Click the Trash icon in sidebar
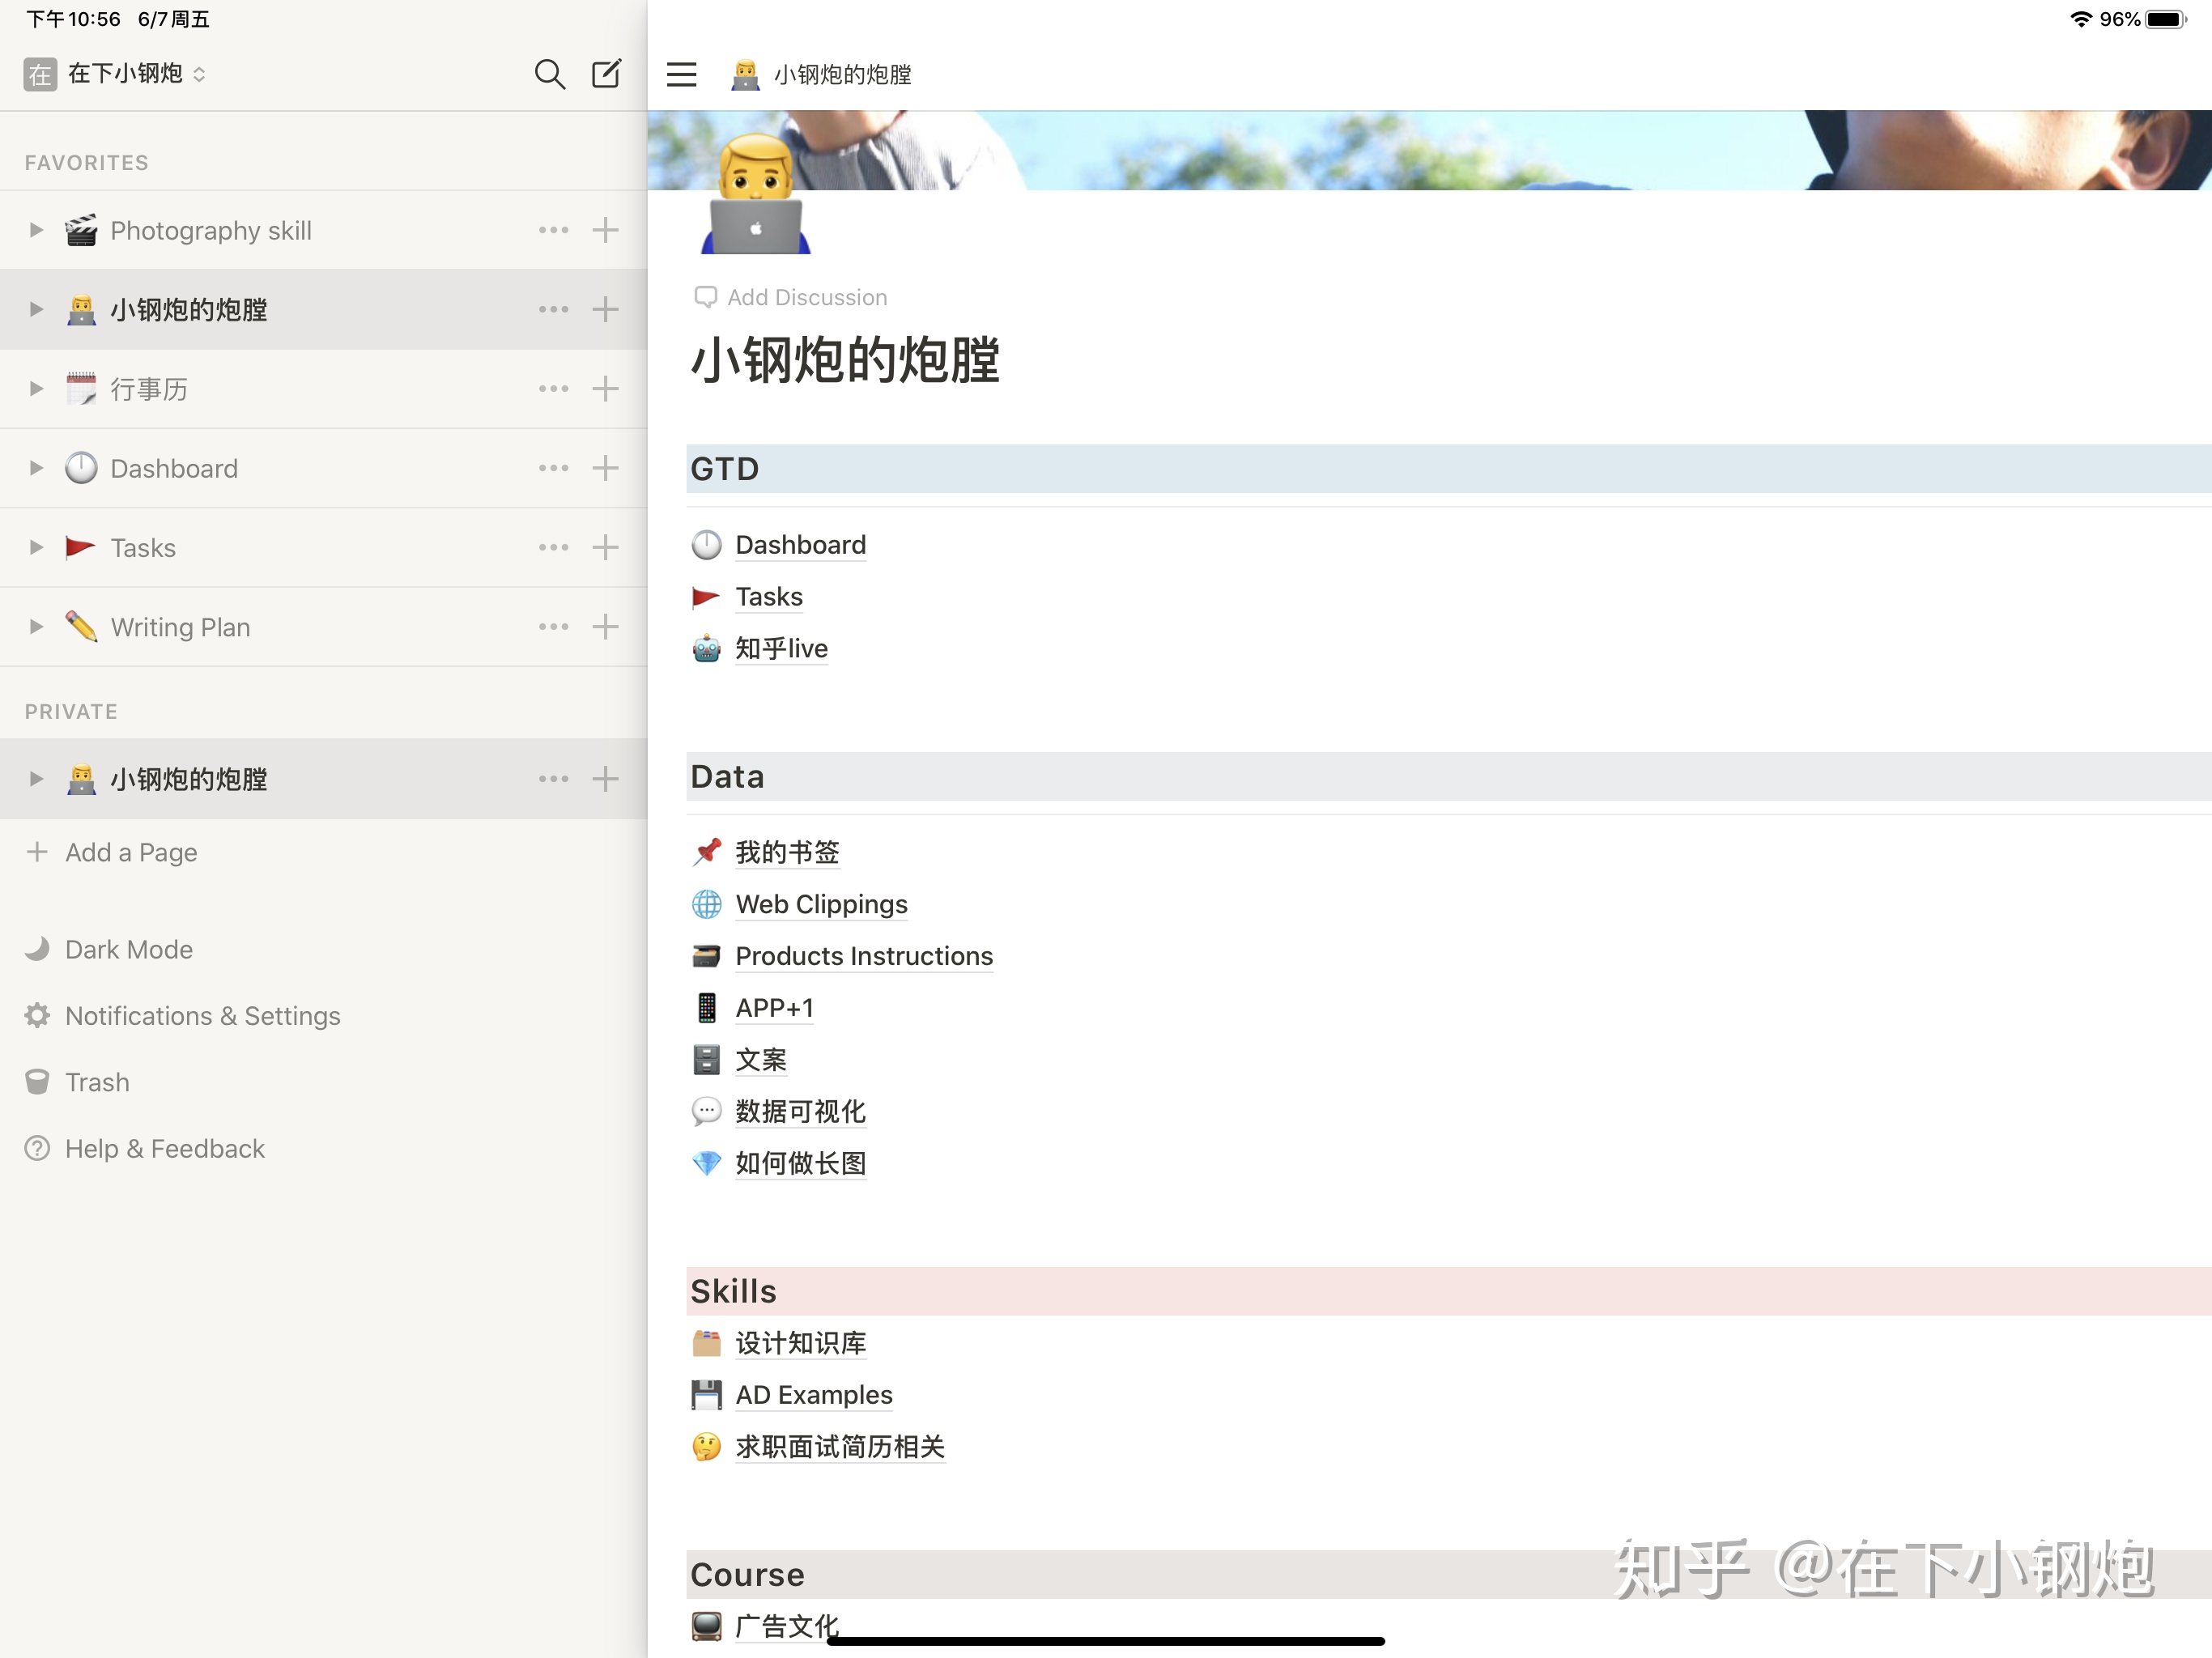 click(x=37, y=1082)
